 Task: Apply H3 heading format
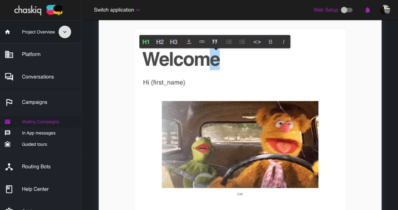click(174, 42)
